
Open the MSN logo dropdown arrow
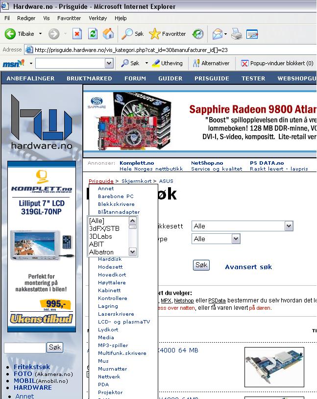click(31, 63)
